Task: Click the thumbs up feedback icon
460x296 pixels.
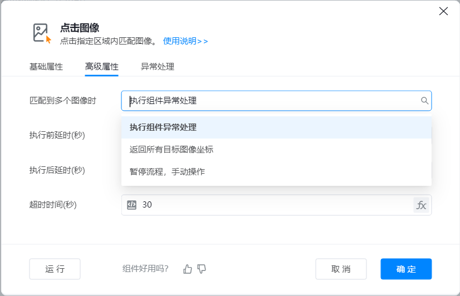Action: pos(188,269)
